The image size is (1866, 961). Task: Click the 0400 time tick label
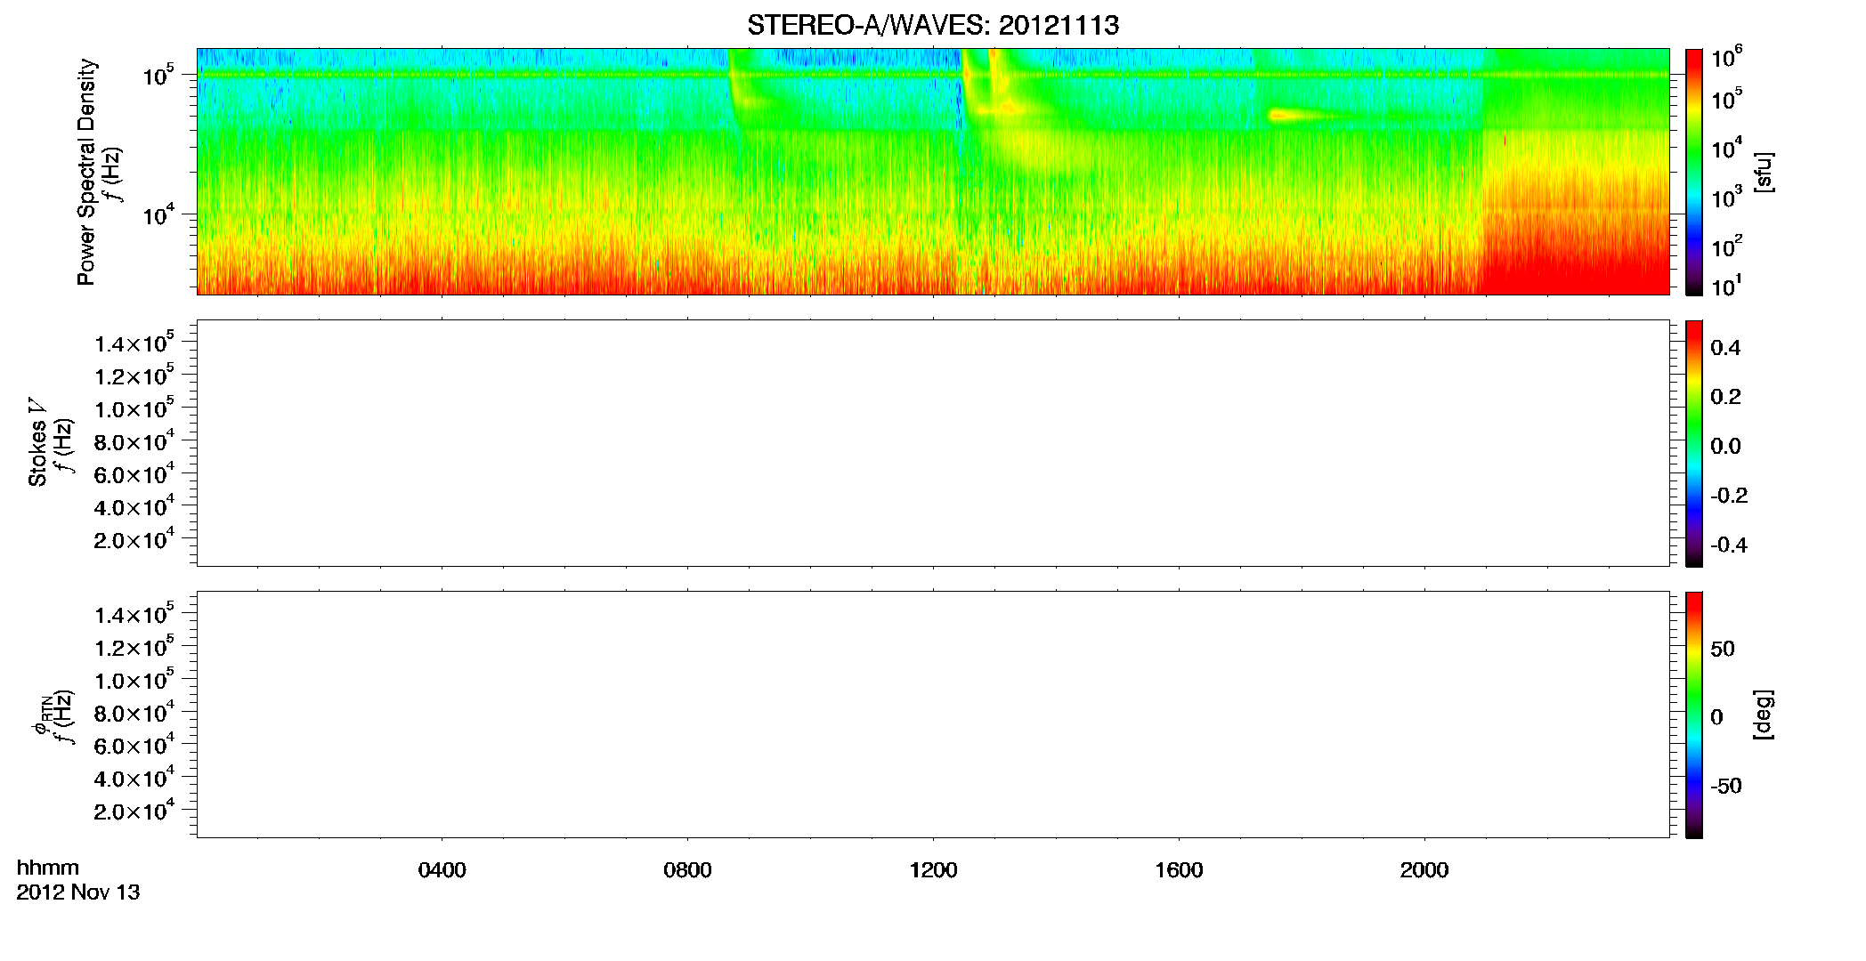(442, 870)
